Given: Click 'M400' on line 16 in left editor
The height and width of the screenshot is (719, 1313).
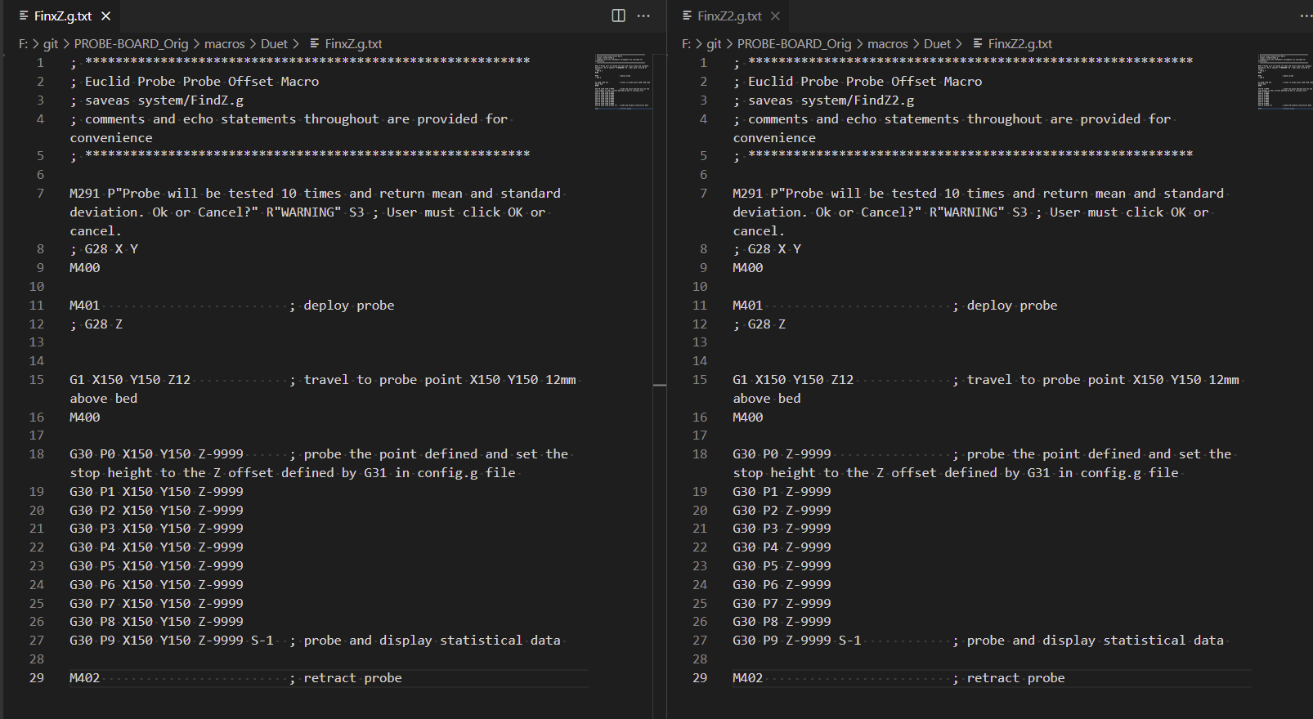Looking at the screenshot, I should pyautogui.click(x=84, y=417).
